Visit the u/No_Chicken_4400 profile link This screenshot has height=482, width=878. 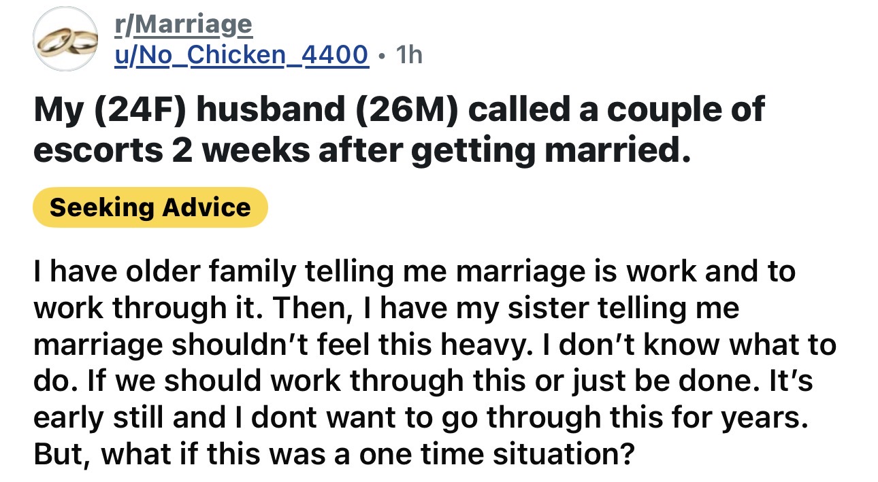pyautogui.click(x=241, y=54)
